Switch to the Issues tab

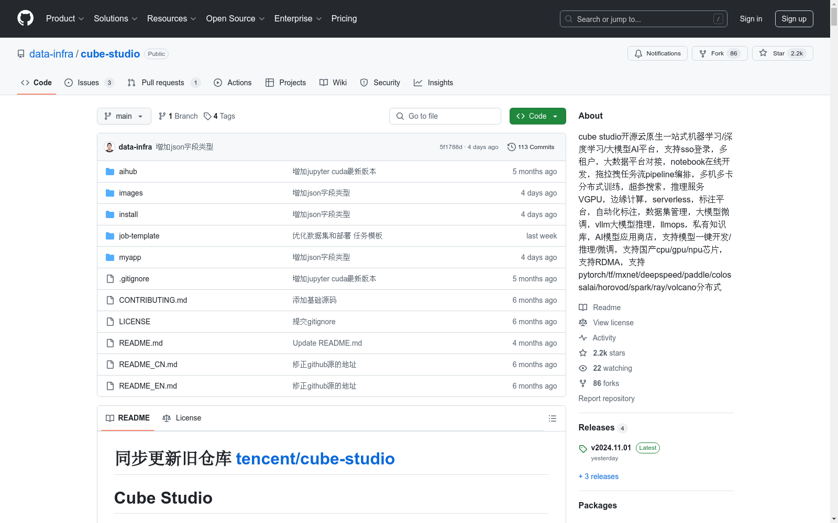pos(89,83)
